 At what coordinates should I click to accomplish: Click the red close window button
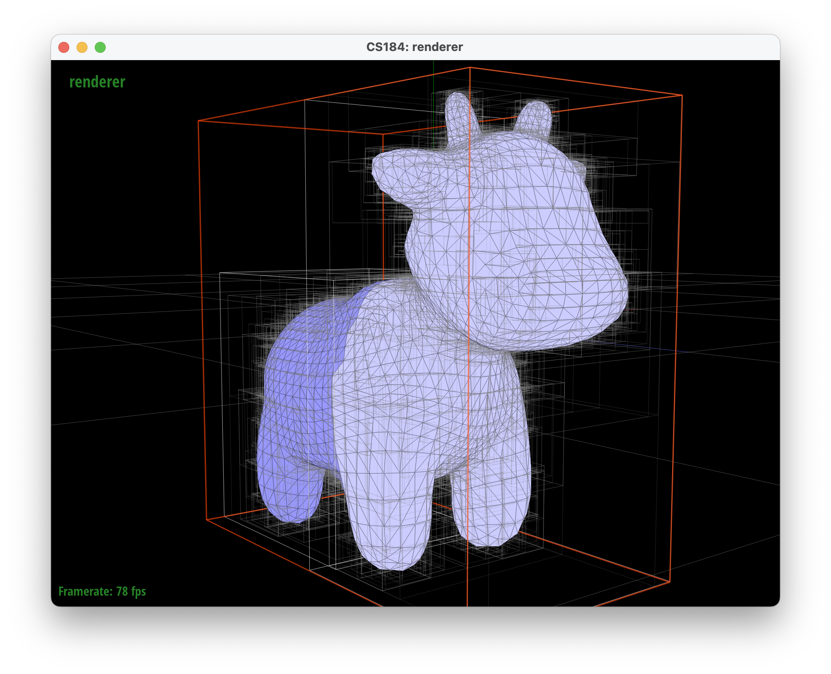tap(64, 47)
